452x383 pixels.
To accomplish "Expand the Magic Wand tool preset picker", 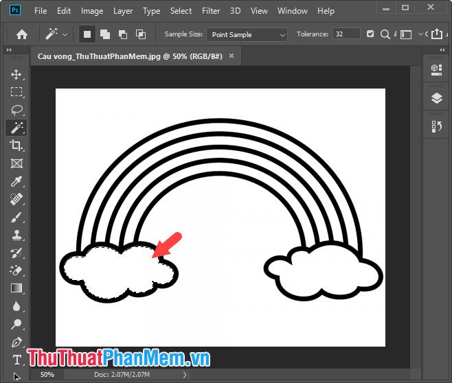I will 65,34.
